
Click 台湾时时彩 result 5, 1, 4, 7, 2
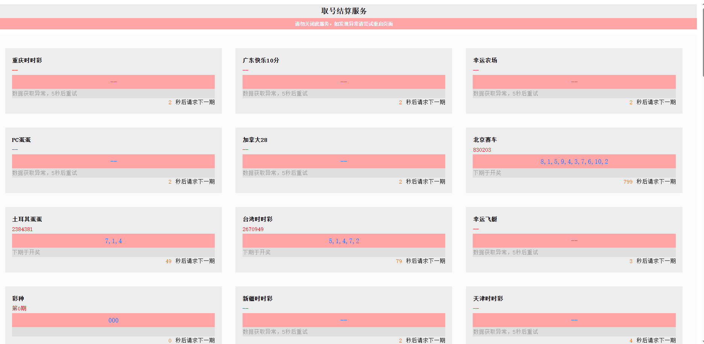tap(344, 241)
